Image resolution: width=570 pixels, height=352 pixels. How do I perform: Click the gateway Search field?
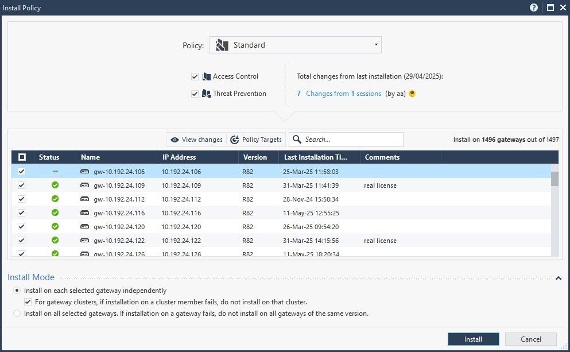(x=346, y=140)
